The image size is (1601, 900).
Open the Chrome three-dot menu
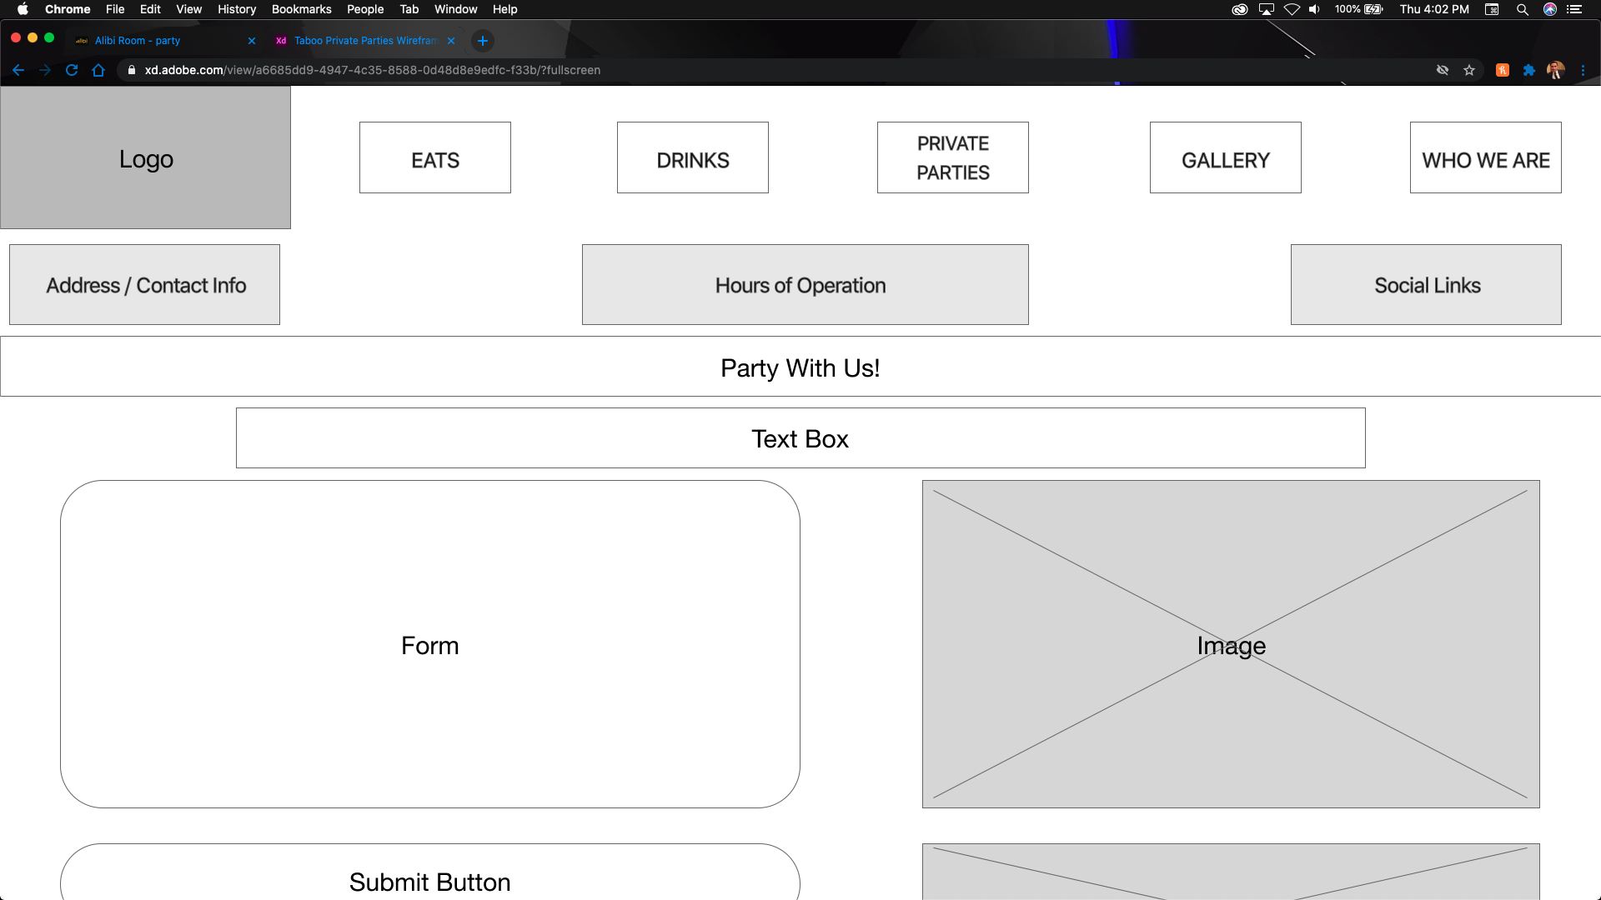coord(1583,70)
